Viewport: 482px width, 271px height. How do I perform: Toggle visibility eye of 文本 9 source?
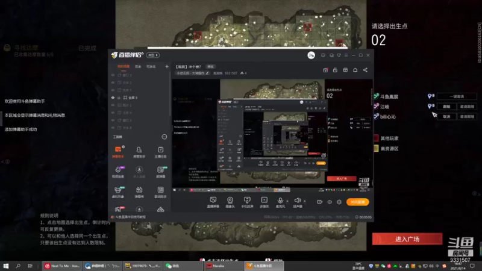[113, 113]
